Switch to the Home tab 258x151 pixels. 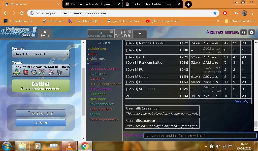point(45,34)
